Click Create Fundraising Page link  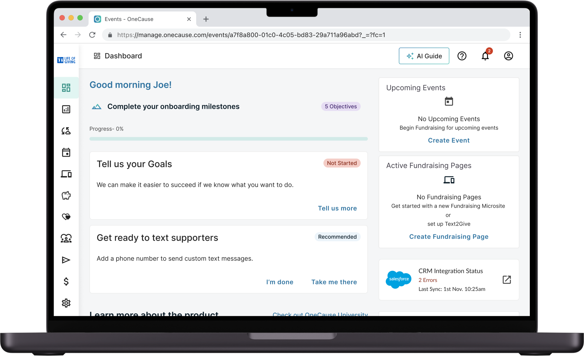[449, 236]
